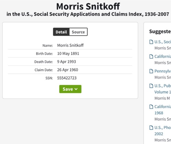The image size is (171, 144).
Task: Open the California 1968 record link
Action: point(163,110)
